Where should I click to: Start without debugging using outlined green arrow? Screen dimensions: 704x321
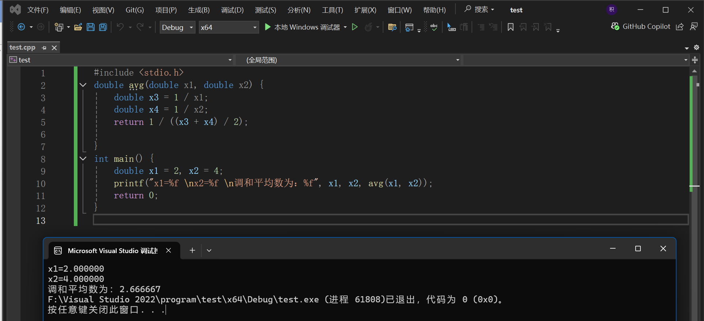[355, 27]
